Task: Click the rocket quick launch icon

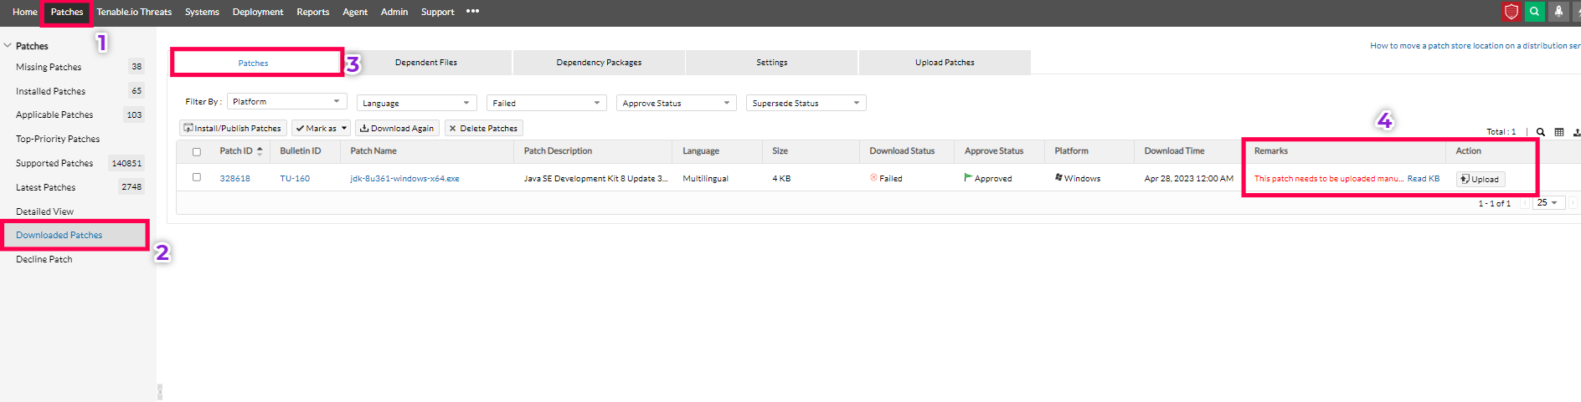Action: (1558, 12)
